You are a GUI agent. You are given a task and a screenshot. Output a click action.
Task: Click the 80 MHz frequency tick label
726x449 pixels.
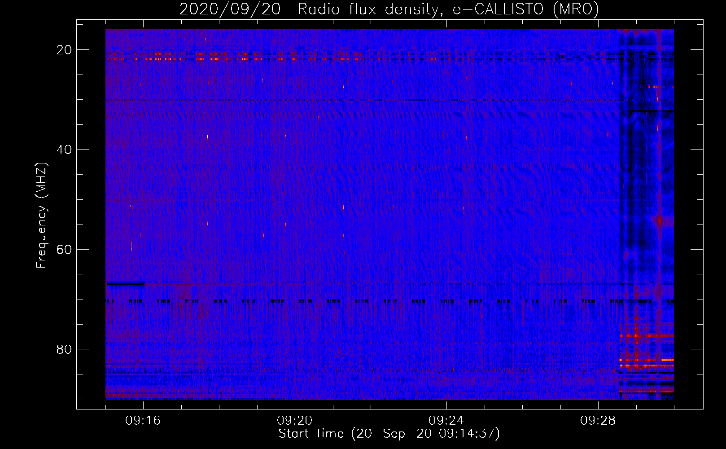[x=64, y=349]
